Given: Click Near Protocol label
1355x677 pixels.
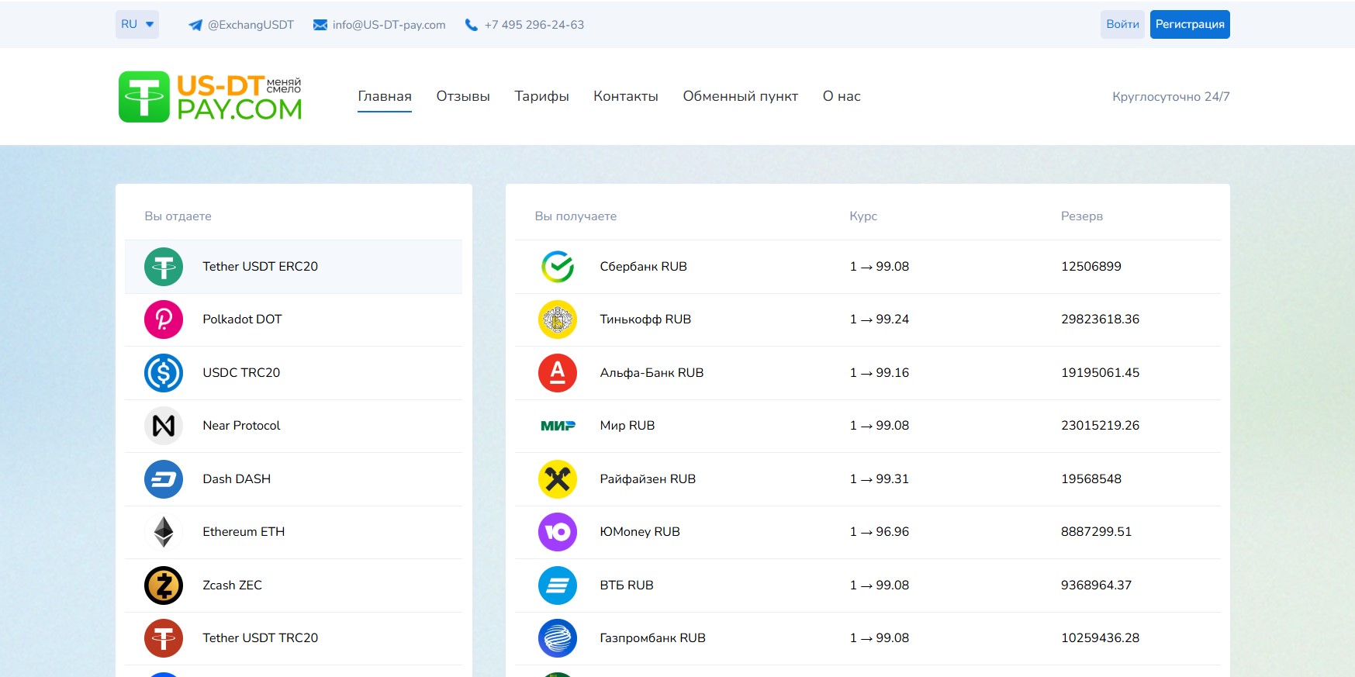Looking at the screenshot, I should point(241,426).
